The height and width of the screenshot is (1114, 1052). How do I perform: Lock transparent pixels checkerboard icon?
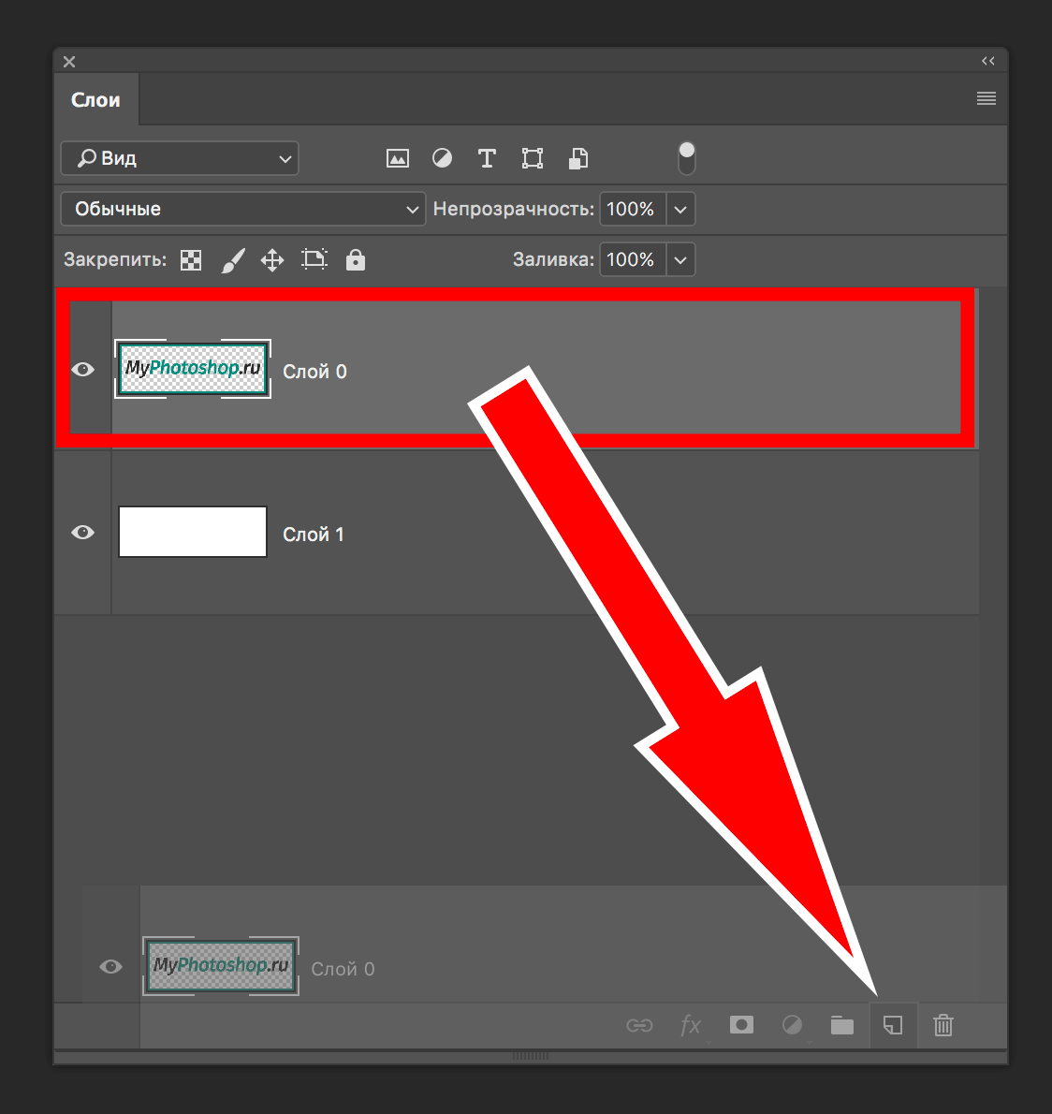coord(191,260)
